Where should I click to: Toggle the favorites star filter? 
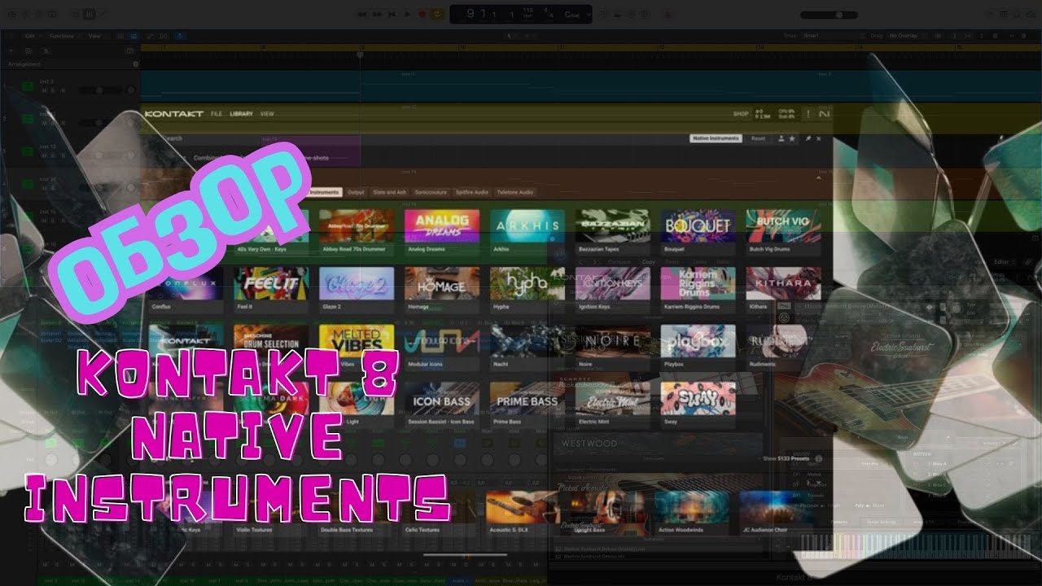tap(792, 138)
